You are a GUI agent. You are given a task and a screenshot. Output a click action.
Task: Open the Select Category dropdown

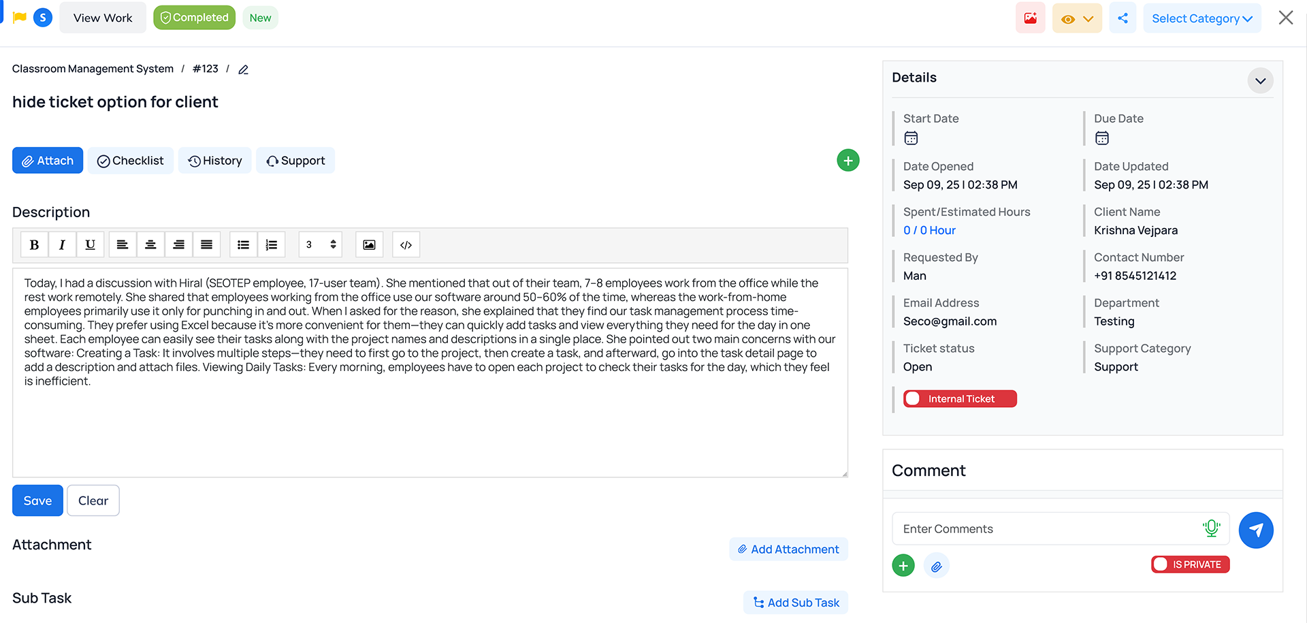coord(1201,18)
